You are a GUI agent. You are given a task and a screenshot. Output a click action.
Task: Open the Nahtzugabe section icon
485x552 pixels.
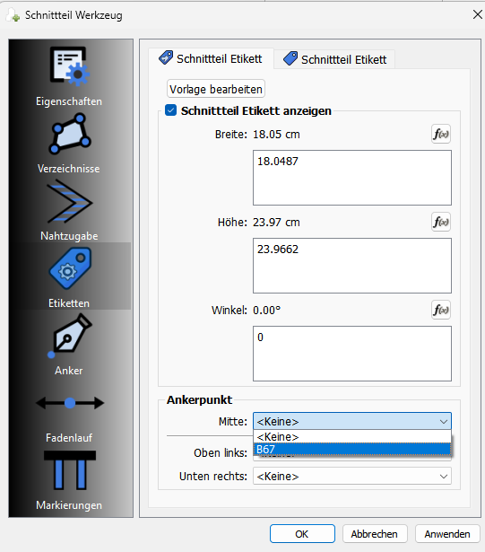(70, 201)
